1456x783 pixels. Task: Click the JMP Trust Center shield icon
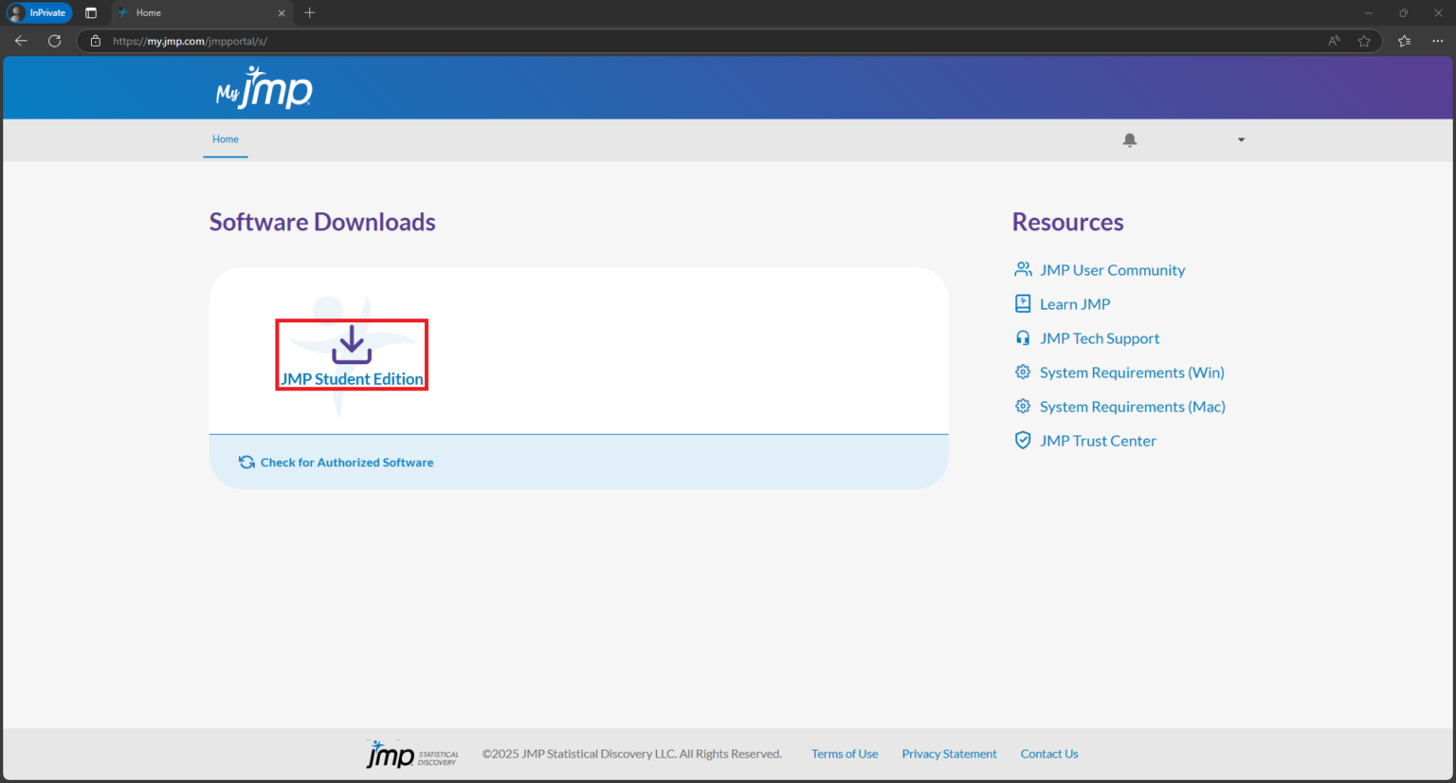pyautogui.click(x=1022, y=439)
